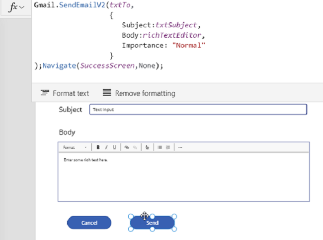Image resolution: width=323 pixels, height=240 pixels.
Task: Click the remove format icon in editor
Action: click(x=147, y=147)
